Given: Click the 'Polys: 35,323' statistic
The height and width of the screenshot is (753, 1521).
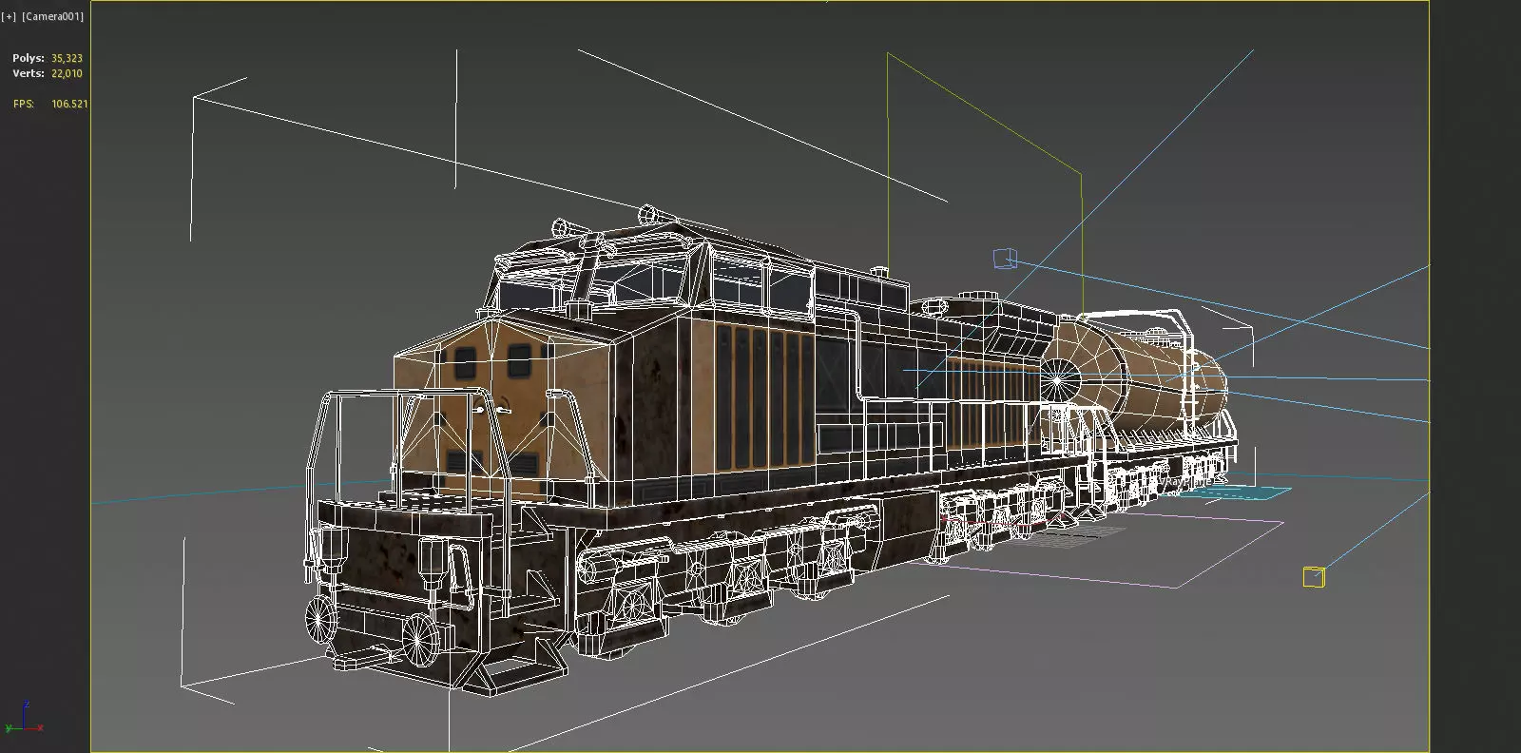Looking at the screenshot, I should 48,58.
